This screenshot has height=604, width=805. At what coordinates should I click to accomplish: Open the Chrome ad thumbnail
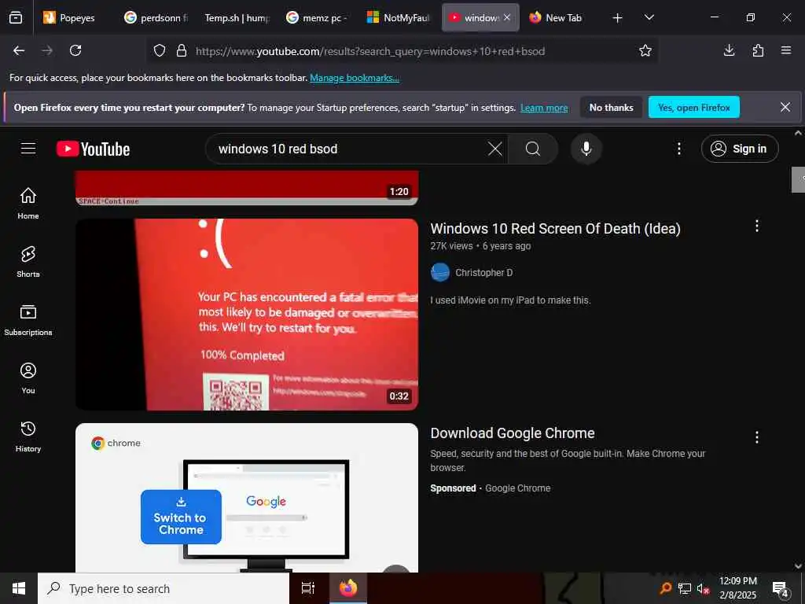click(247, 498)
